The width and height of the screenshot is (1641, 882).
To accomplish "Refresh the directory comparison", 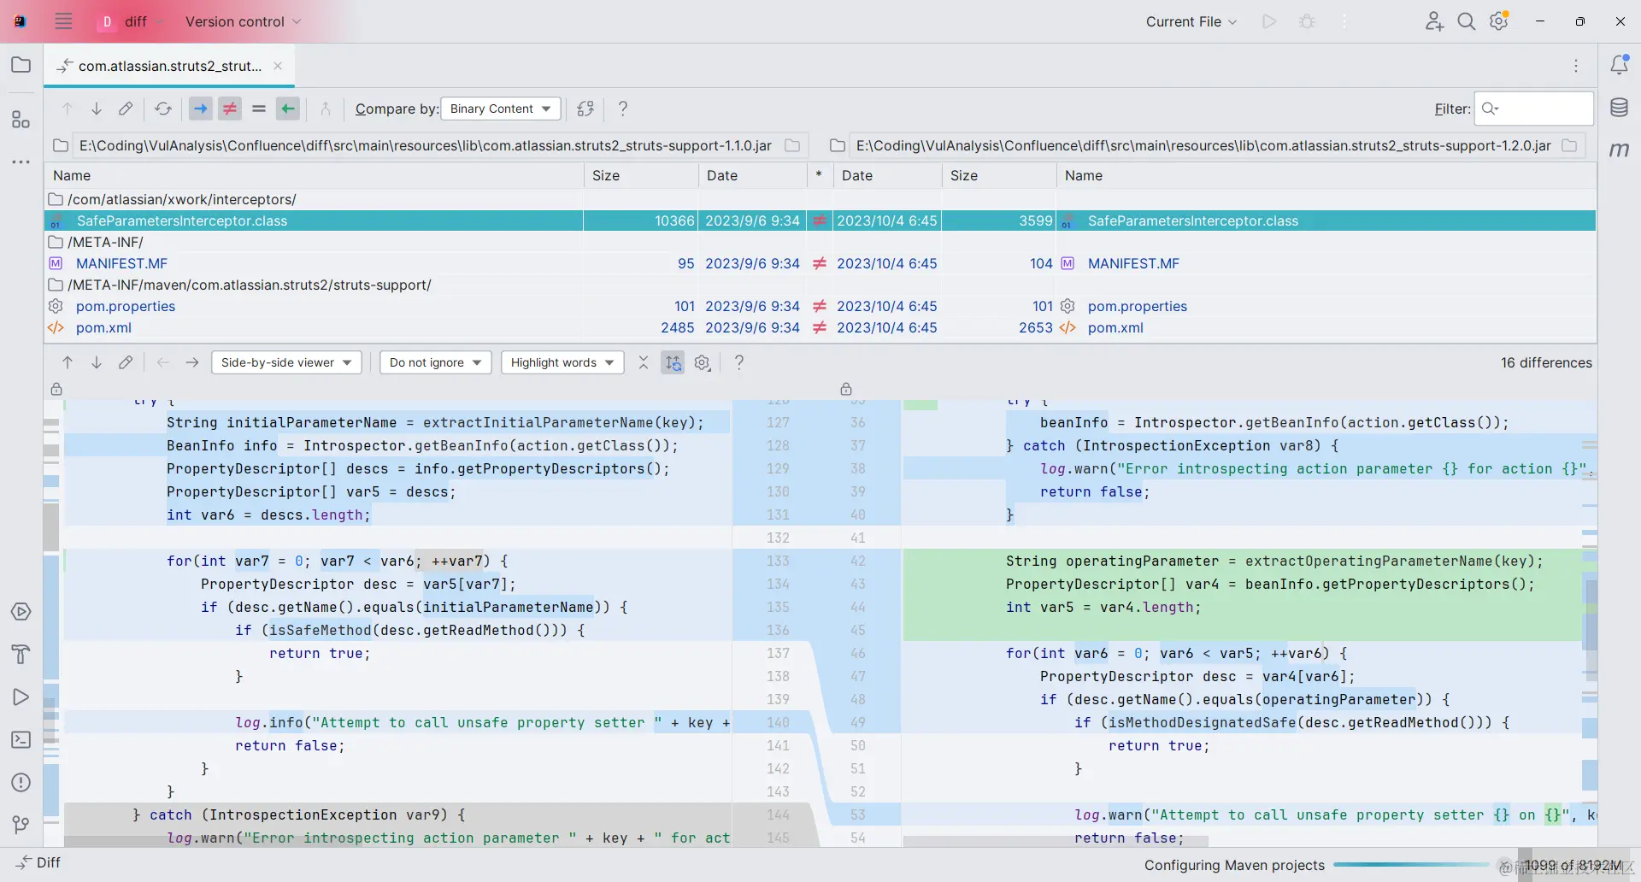I will pos(163,109).
